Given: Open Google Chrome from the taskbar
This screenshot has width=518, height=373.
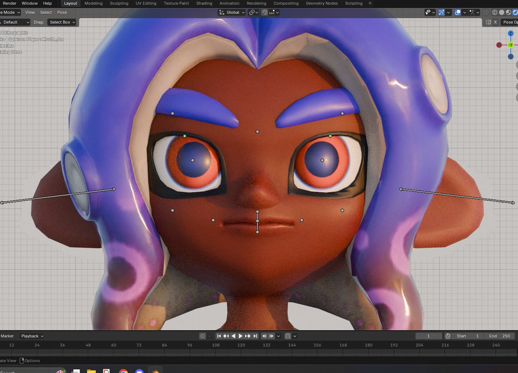Looking at the screenshot, I should coord(123,371).
